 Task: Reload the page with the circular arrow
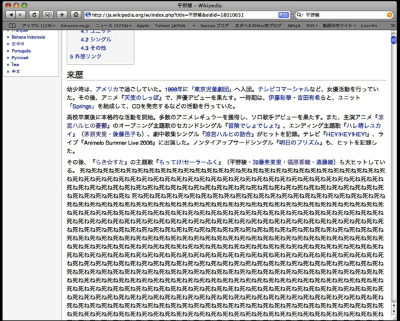[x=34, y=15]
